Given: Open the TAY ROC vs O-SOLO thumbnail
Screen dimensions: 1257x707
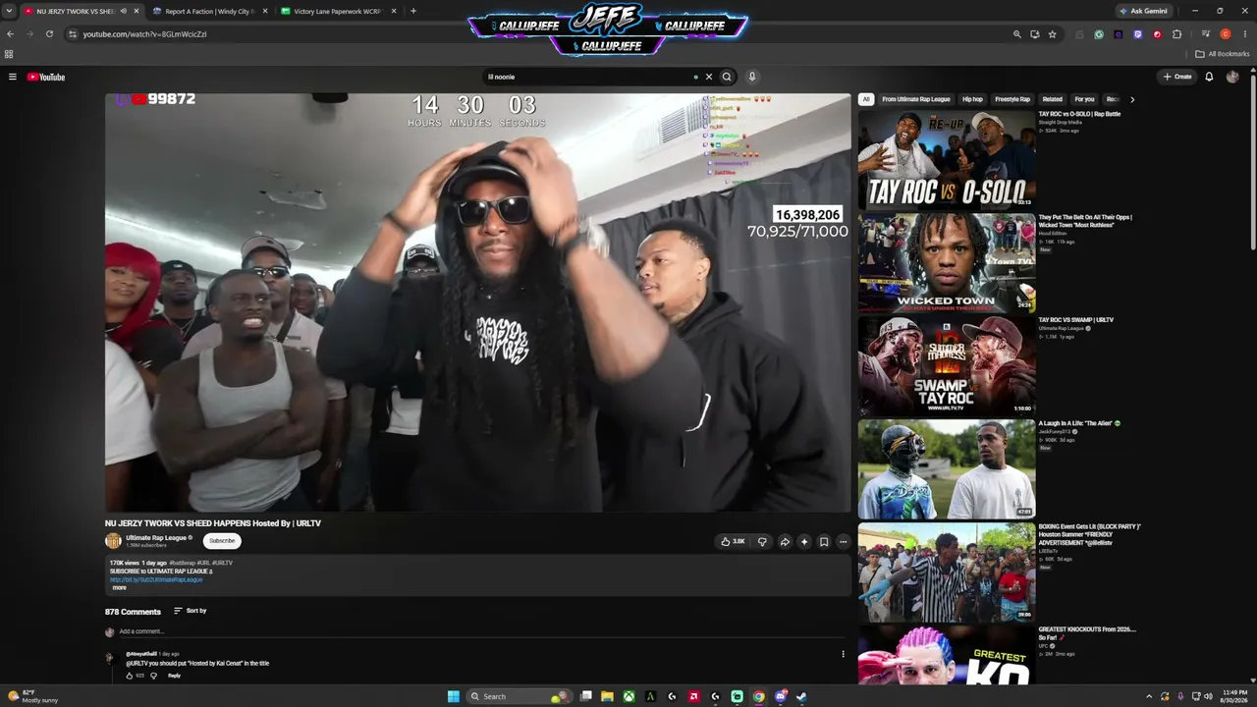Looking at the screenshot, I should click(947, 159).
